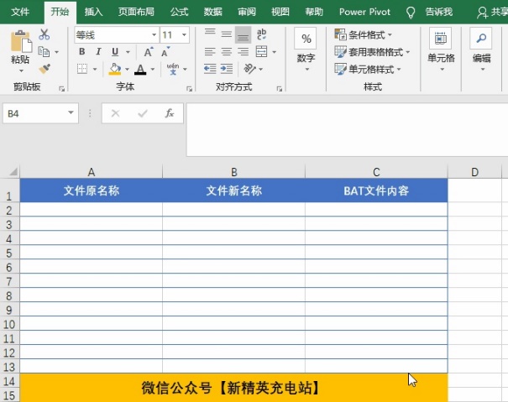Viewport: 508px width, 402px height.
Task: Open font color dropdown arrow
Action: coord(153,70)
